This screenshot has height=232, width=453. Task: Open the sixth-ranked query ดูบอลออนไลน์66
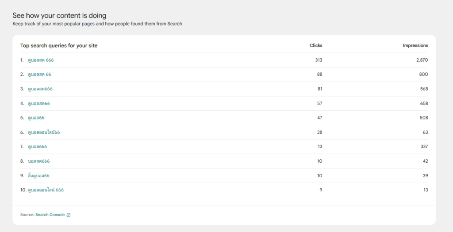(44, 132)
